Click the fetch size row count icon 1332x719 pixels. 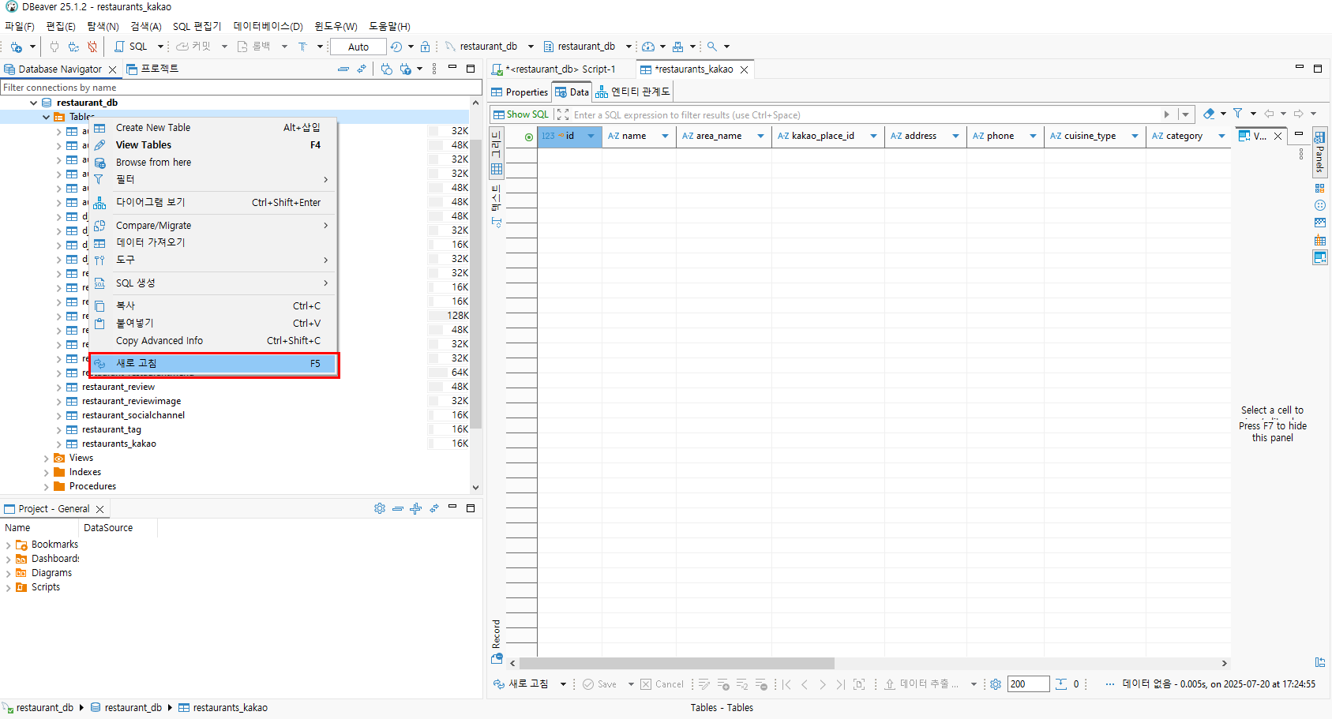pos(1061,684)
